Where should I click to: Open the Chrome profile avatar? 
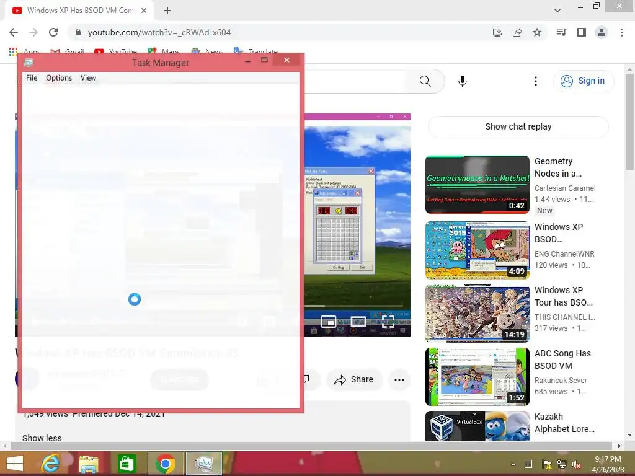pos(602,32)
